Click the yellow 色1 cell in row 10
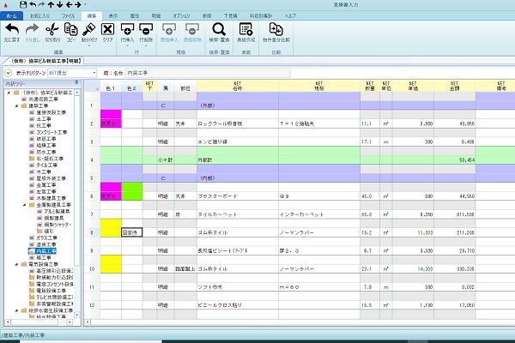 coord(111,264)
